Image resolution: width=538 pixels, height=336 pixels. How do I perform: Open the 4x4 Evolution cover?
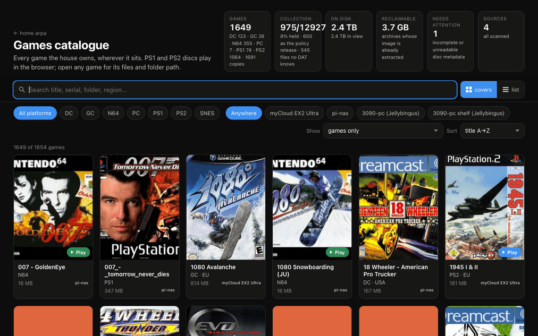[x=226, y=321]
